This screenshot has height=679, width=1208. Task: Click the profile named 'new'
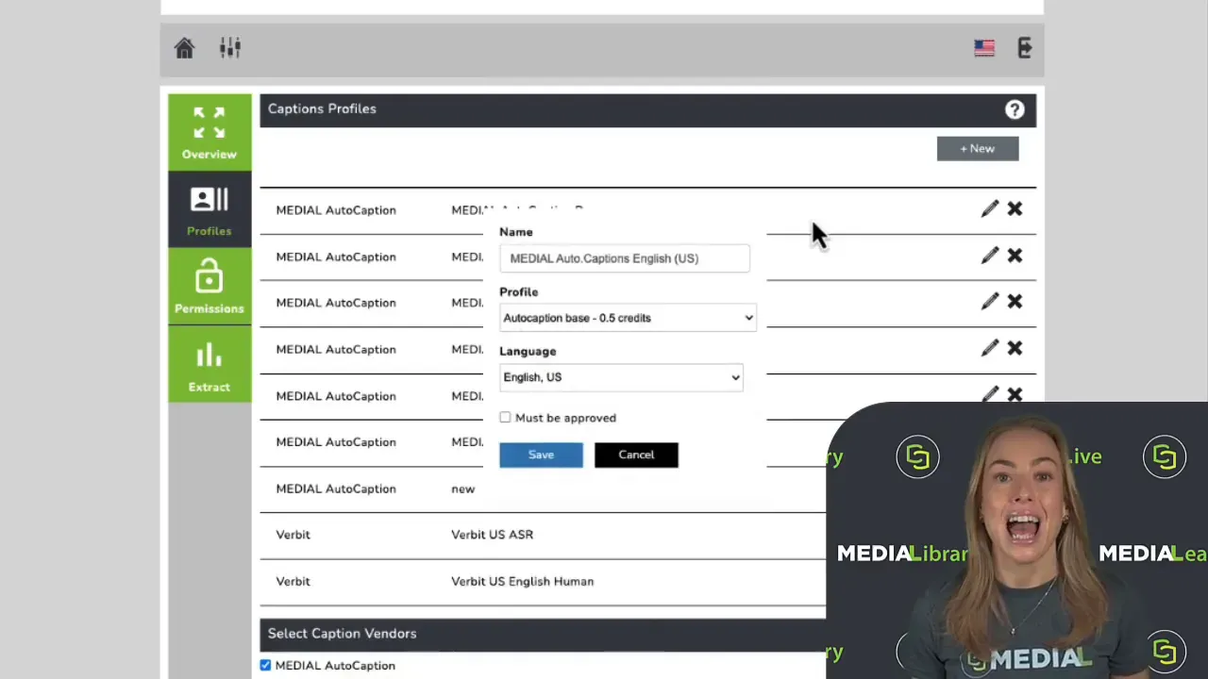click(x=462, y=489)
